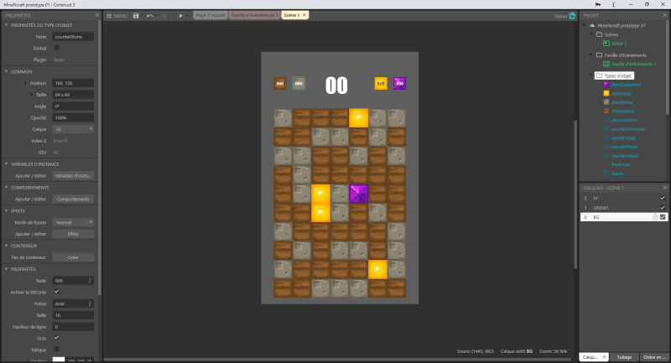671x363 pixels.
Task: Click the bilaaa user account avatar
Action: point(572,16)
